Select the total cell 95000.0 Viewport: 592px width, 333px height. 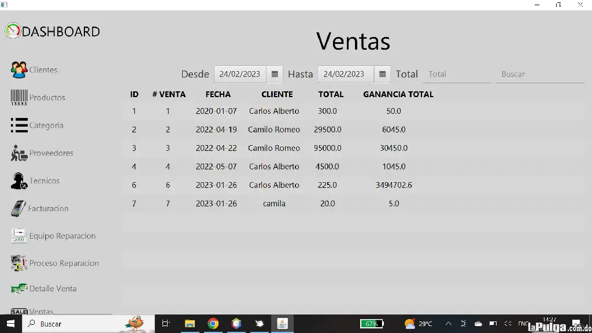(x=327, y=148)
